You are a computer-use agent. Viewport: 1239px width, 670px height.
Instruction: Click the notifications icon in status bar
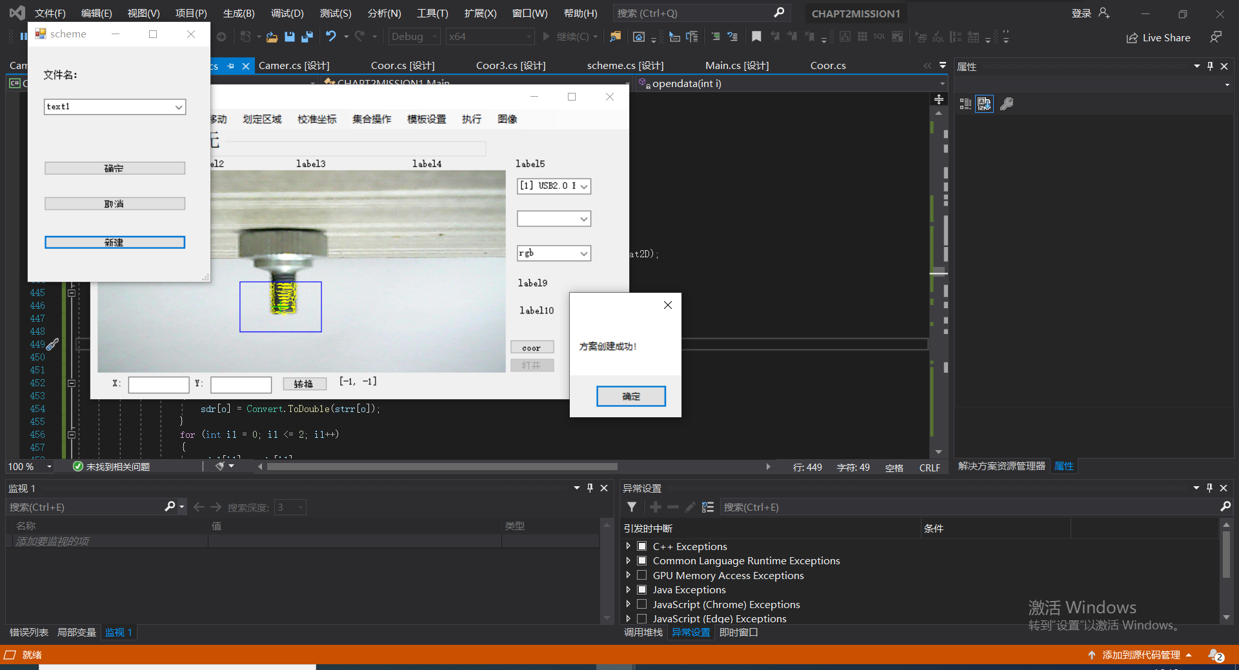coord(1215,655)
